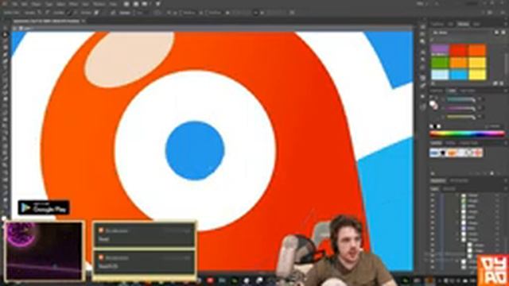Pick the sky-blue swatch in Swatches panel

pos(458,75)
